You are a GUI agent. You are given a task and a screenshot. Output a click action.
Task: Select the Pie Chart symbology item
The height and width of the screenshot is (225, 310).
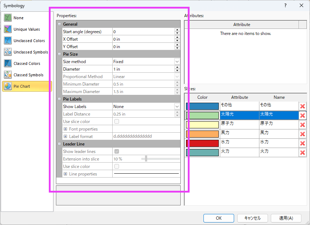coord(27,86)
